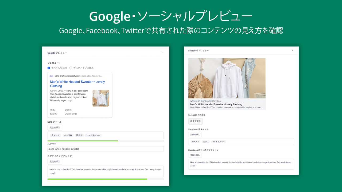Open the Google preview result title link
This screenshot has height=192, width=342.
77,84
